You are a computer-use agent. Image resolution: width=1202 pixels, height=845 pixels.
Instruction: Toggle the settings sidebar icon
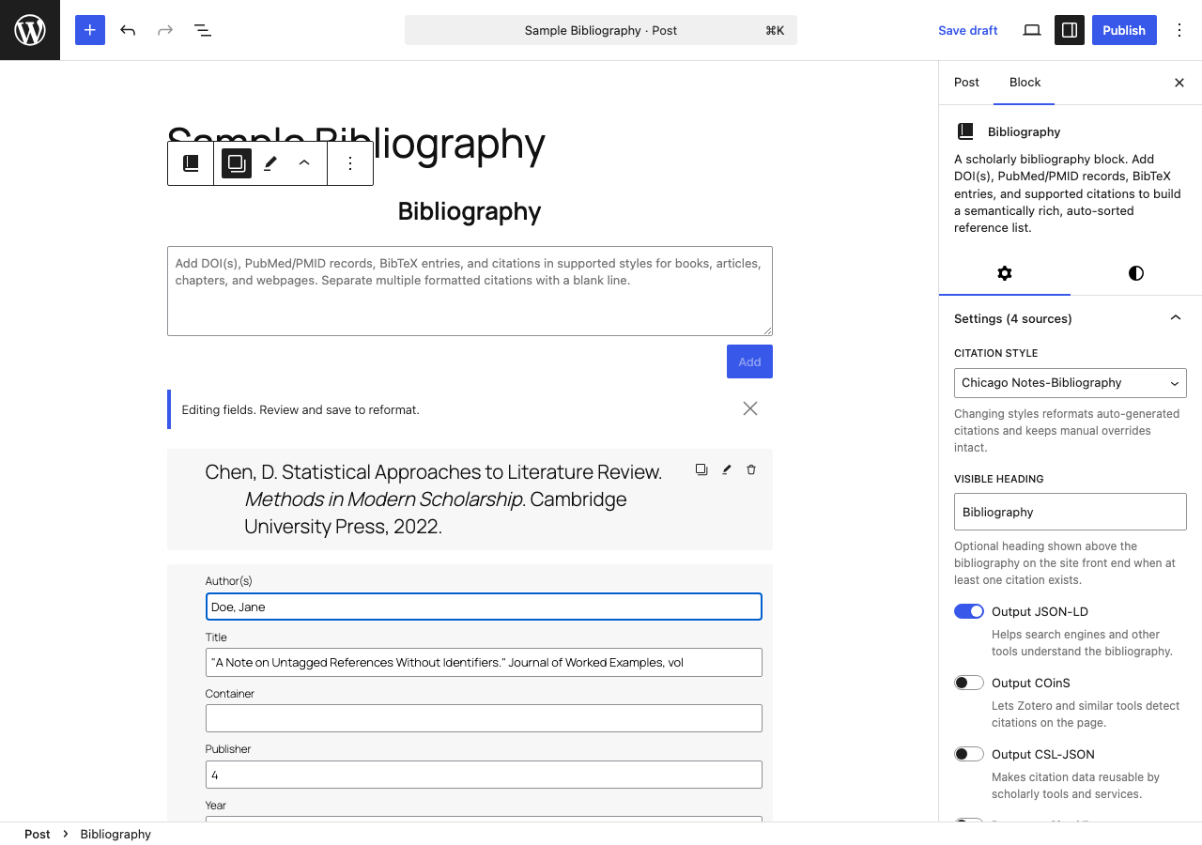pyautogui.click(x=1070, y=30)
